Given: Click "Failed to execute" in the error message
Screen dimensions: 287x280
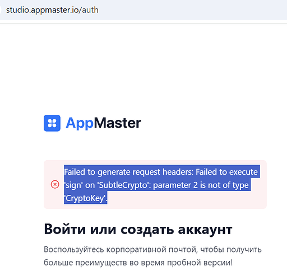Looking at the screenshot, I should coord(226,172).
